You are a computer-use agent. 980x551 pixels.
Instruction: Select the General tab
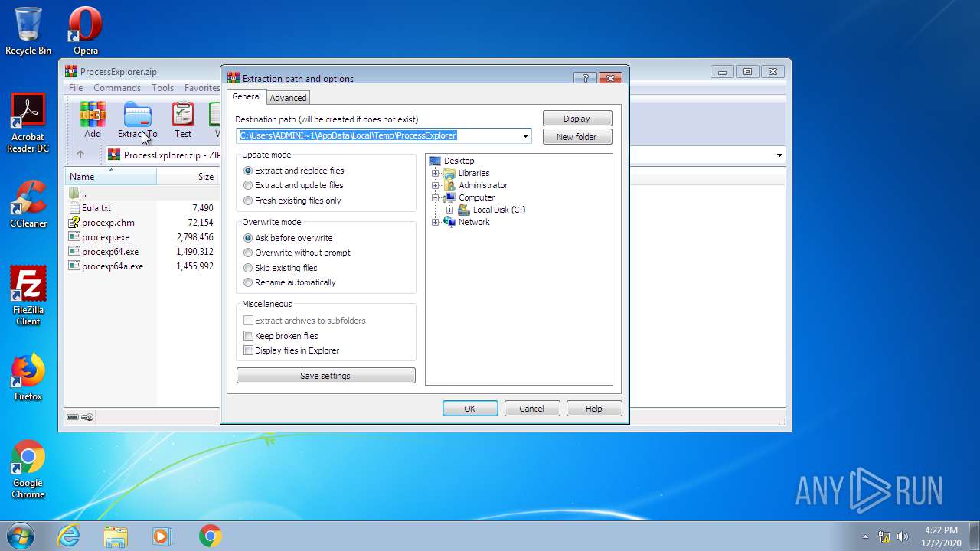point(247,96)
